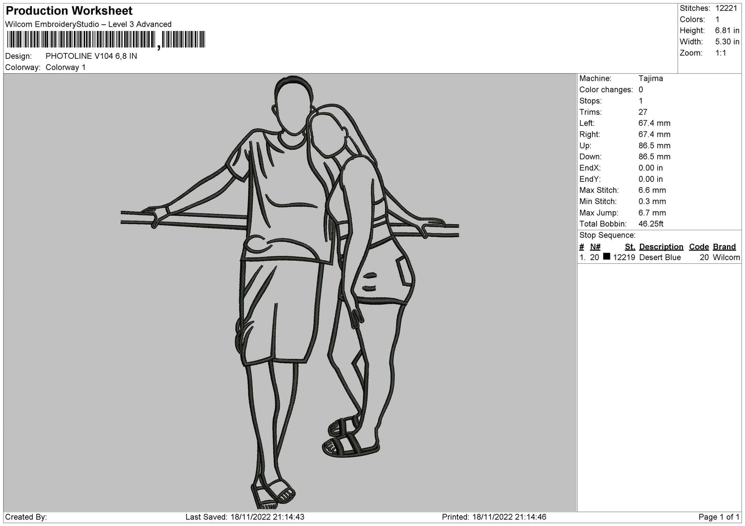Click the Right value 67.4 mm

point(654,134)
